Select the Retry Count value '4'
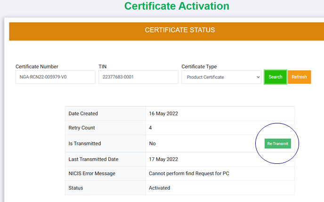Image resolution: width=324 pixels, height=202 pixels. pyautogui.click(x=150, y=128)
